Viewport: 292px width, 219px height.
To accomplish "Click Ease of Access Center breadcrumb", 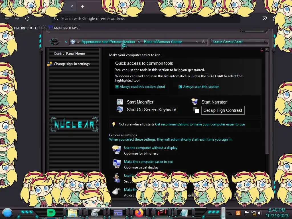I will 163,42.
